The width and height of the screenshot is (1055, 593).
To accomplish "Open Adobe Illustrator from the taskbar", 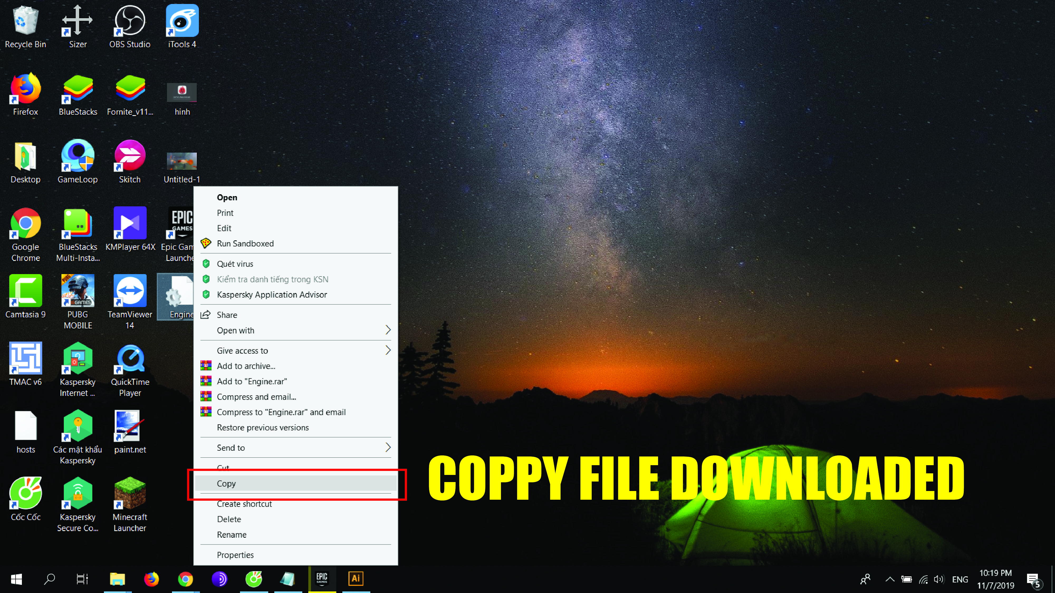I will click(356, 579).
